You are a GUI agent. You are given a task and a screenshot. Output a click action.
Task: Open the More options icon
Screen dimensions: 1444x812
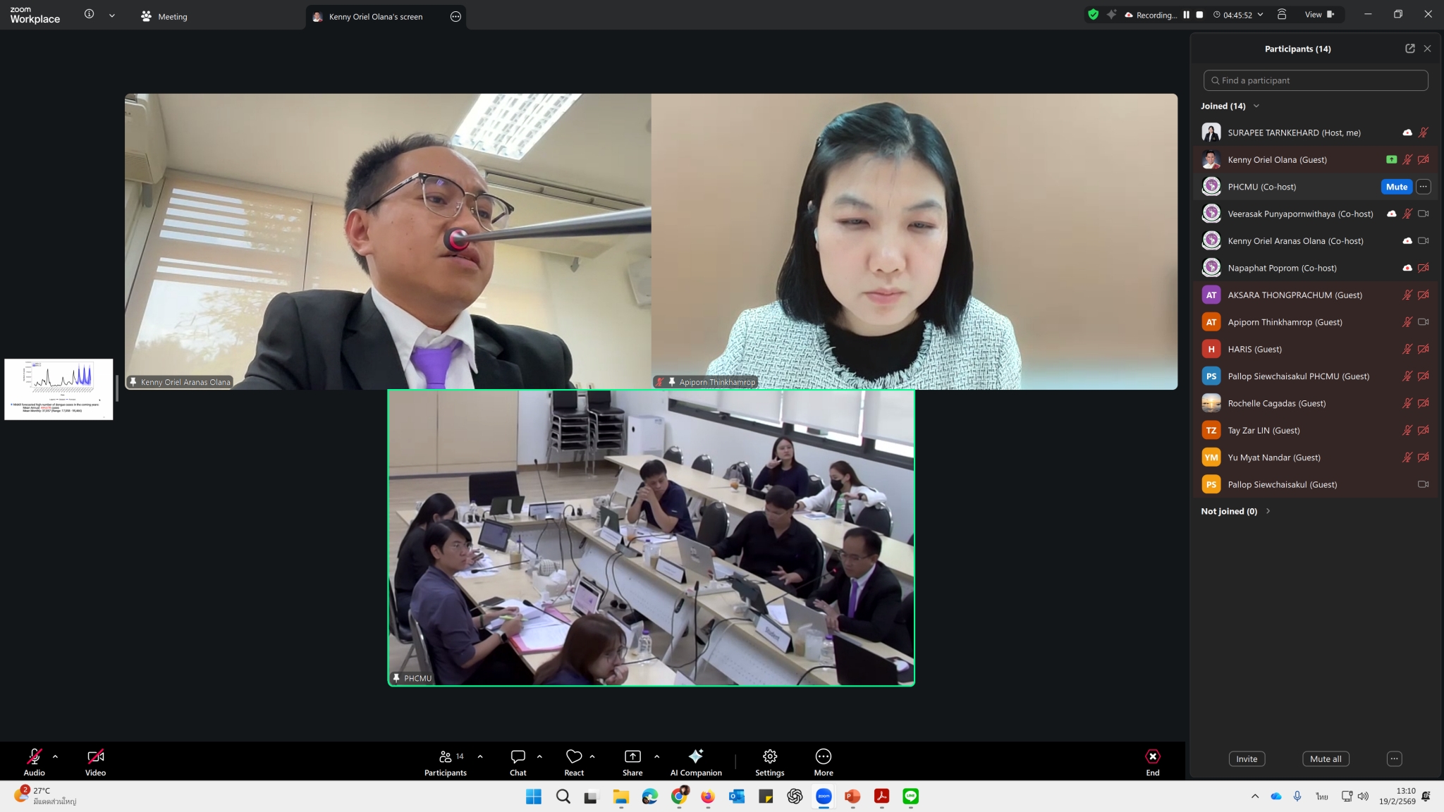click(823, 756)
